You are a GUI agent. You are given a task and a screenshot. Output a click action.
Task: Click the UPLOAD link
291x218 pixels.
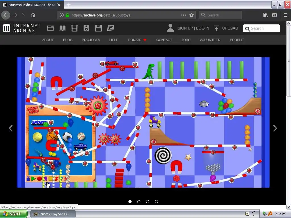[x=226, y=28]
